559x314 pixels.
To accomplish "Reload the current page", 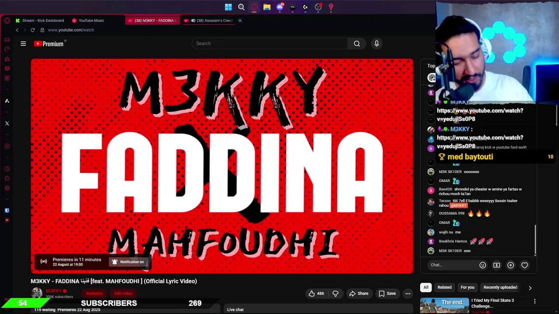I will tap(32, 30).
